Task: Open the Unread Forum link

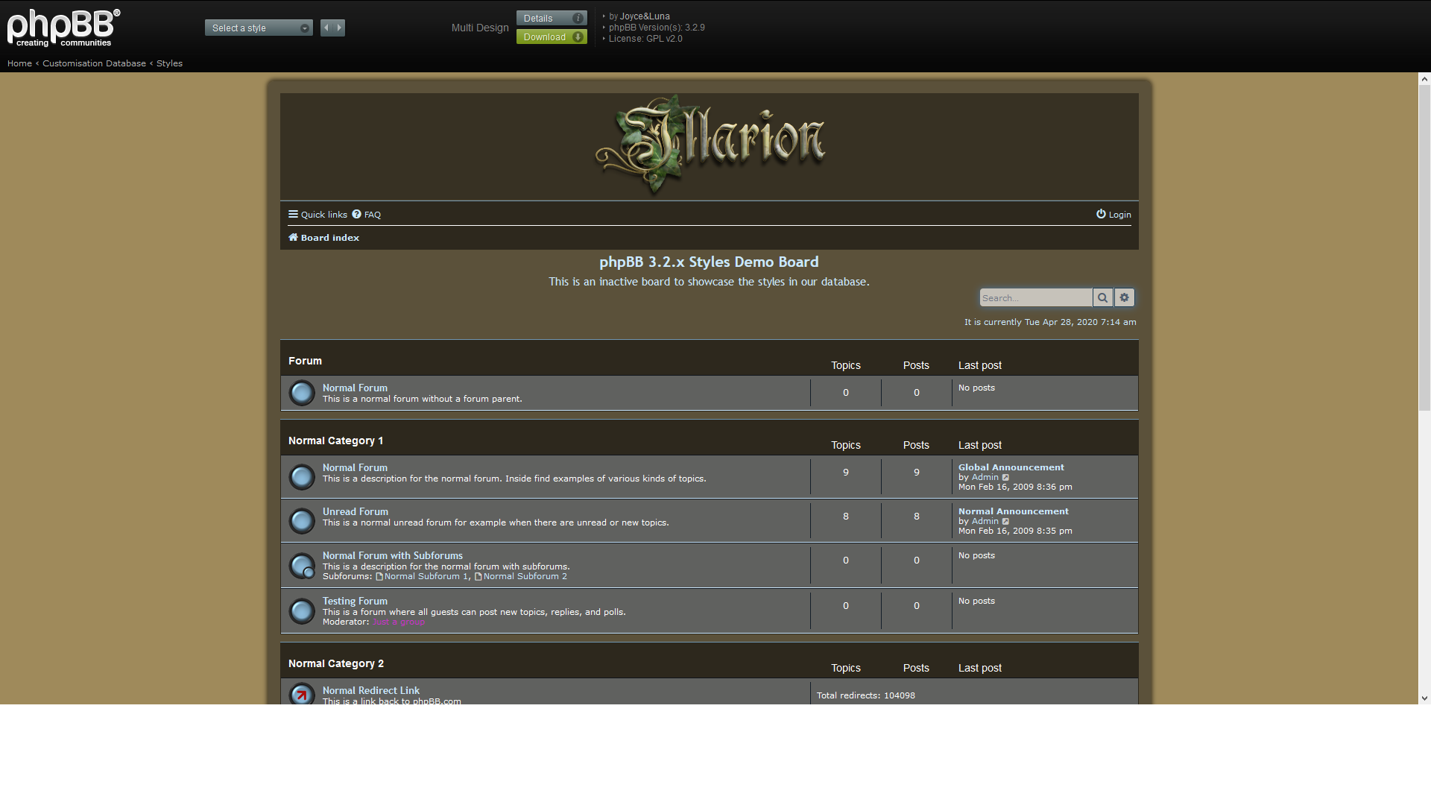Action: click(355, 511)
